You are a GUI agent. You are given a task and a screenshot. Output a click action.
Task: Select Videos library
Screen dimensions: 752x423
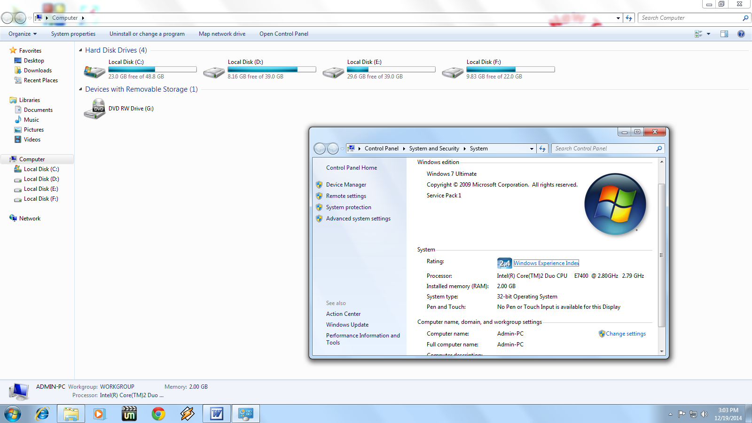coord(32,140)
